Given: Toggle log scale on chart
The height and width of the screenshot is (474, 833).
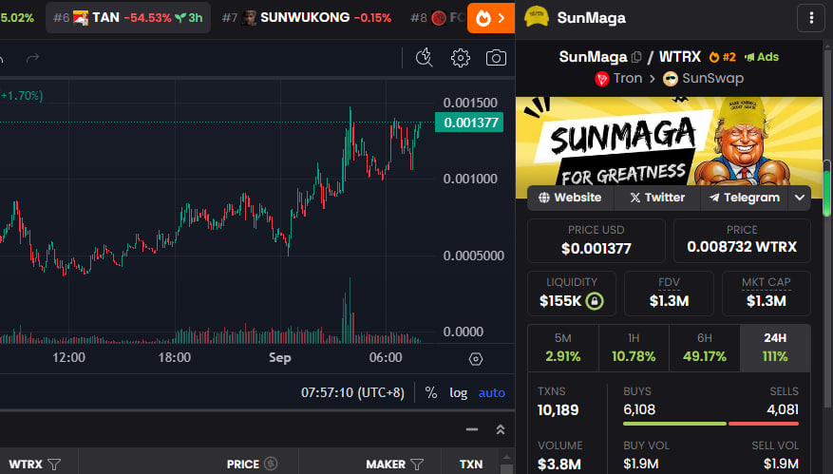Looking at the screenshot, I should pyautogui.click(x=459, y=392).
